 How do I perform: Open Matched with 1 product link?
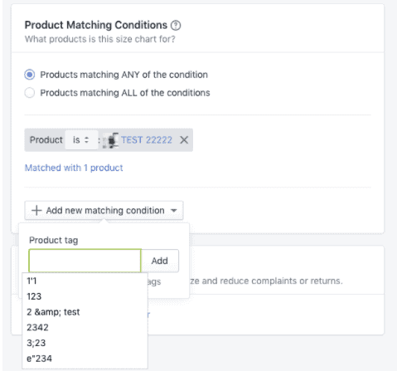[x=74, y=168]
